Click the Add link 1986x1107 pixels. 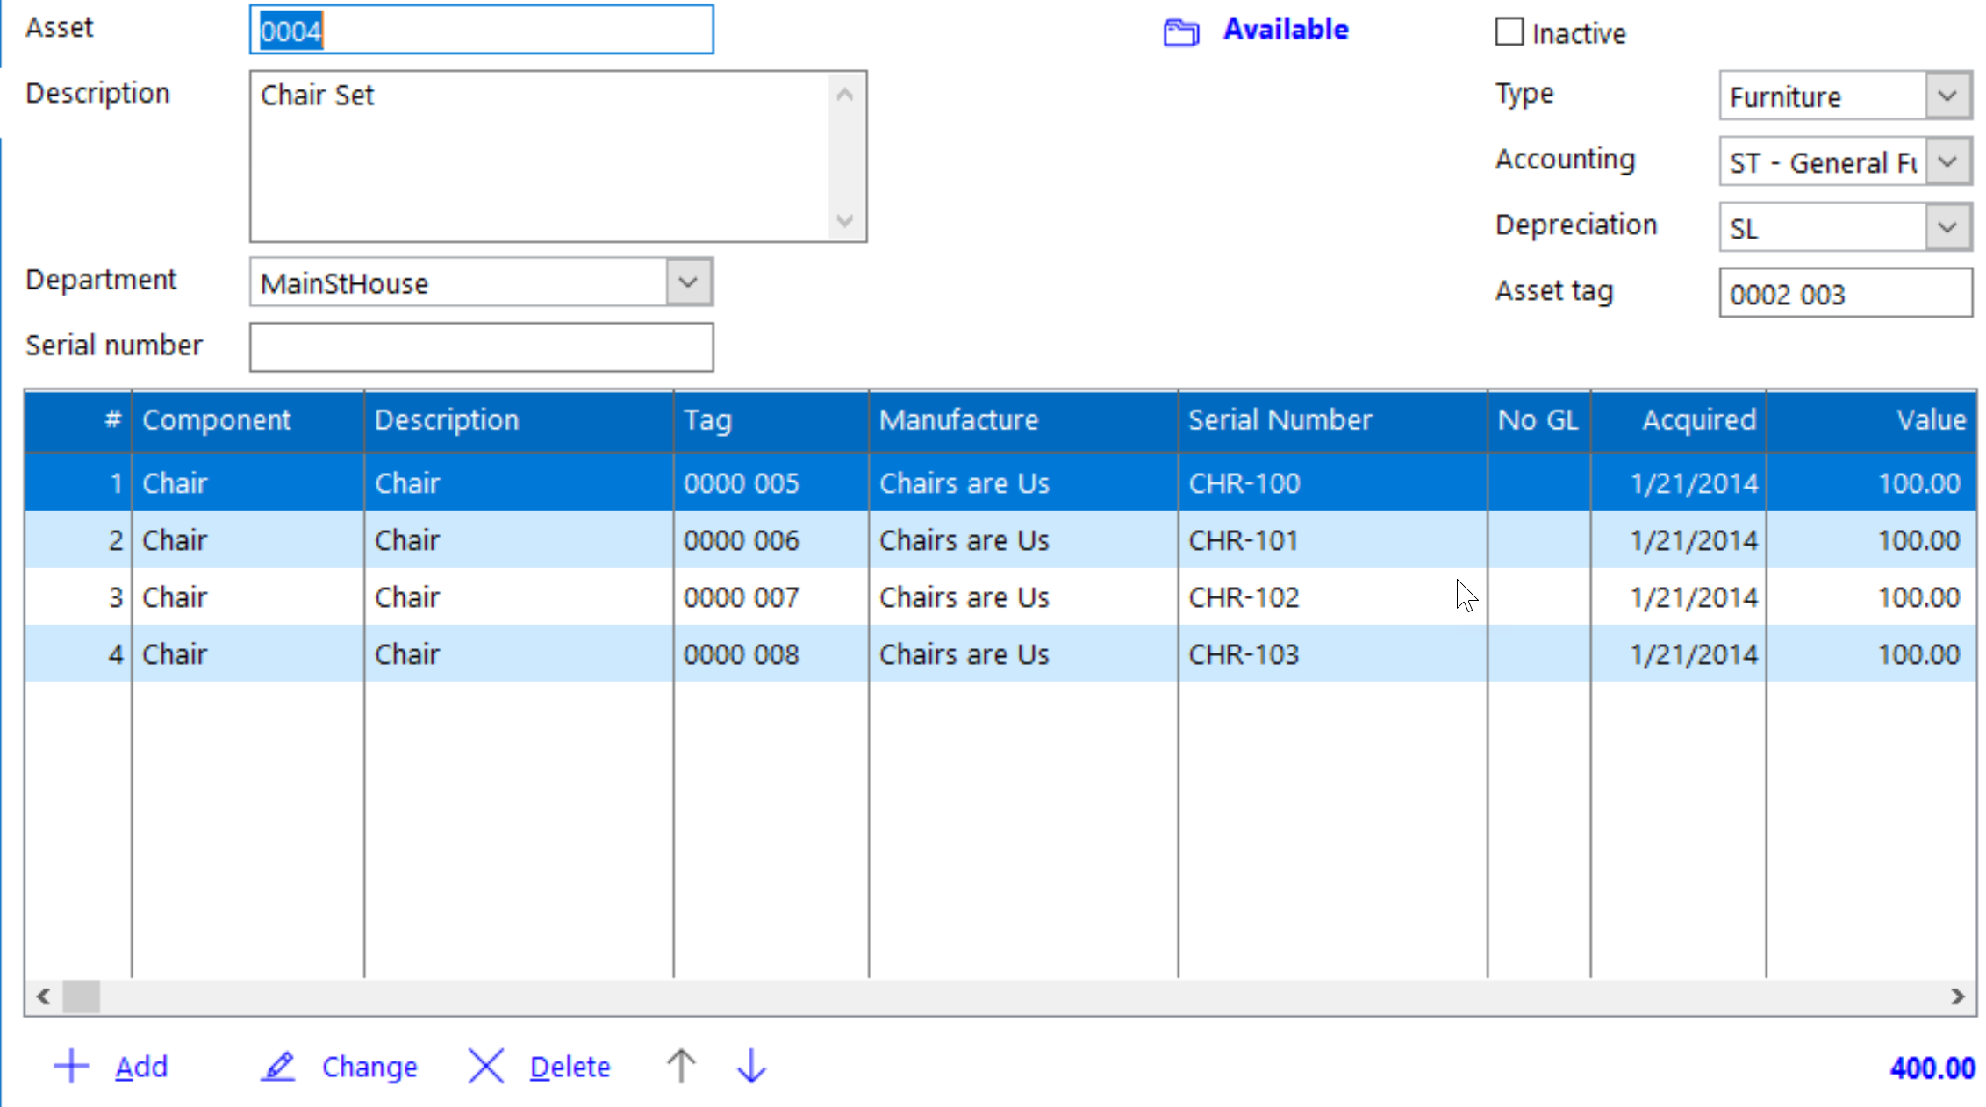pyautogui.click(x=141, y=1067)
